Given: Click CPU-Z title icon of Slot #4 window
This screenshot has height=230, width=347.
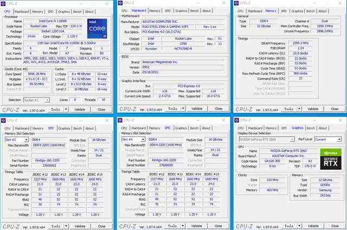Looking at the screenshot, I should pos(120,119).
